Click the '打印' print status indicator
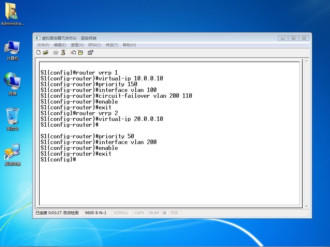This screenshot has width=330, height=247. [174, 213]
